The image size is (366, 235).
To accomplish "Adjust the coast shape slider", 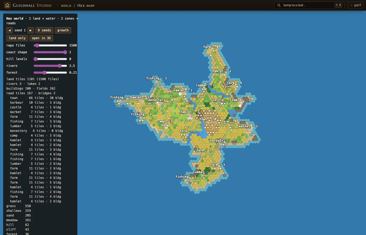I will 50,52.
